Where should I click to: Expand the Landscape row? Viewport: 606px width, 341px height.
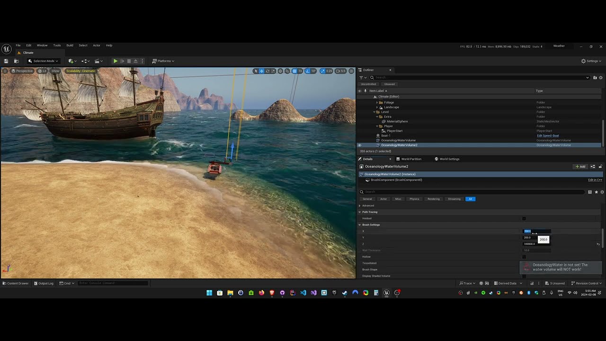click(x=377, y=107)
